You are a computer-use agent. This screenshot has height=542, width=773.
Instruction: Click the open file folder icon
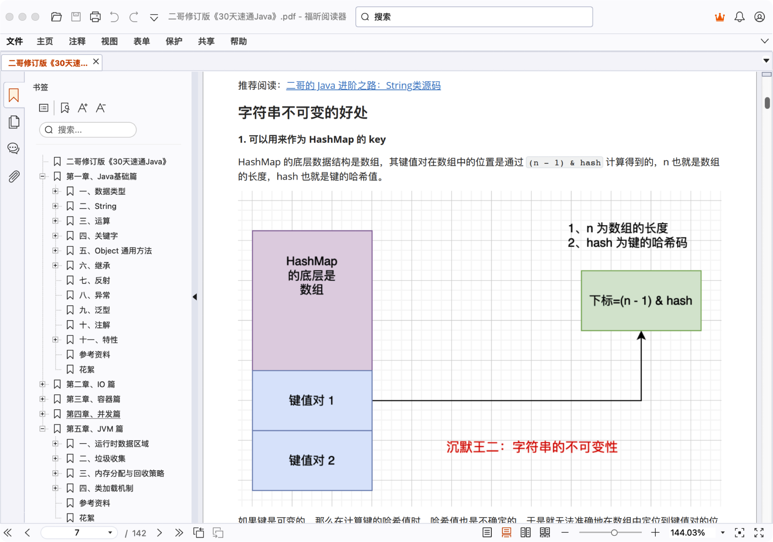(x=56, y=17)
